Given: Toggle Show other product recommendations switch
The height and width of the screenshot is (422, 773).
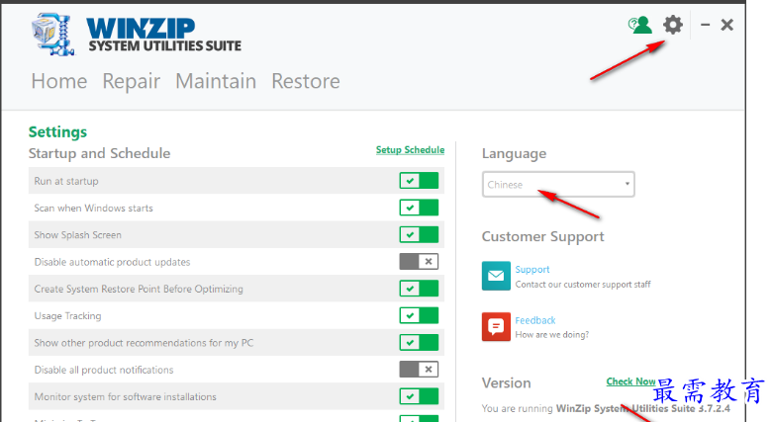Looking at the screenshot, I should coord(419,343).
